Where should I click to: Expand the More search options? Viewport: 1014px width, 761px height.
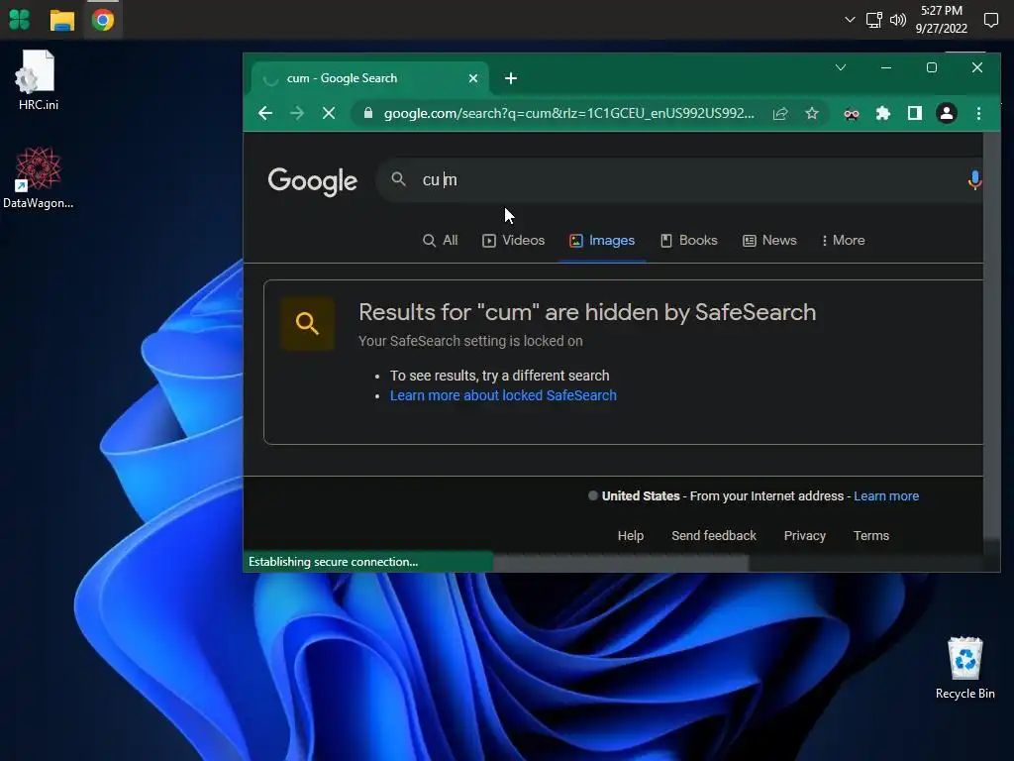pyautogui.click(x=844, y=240)
